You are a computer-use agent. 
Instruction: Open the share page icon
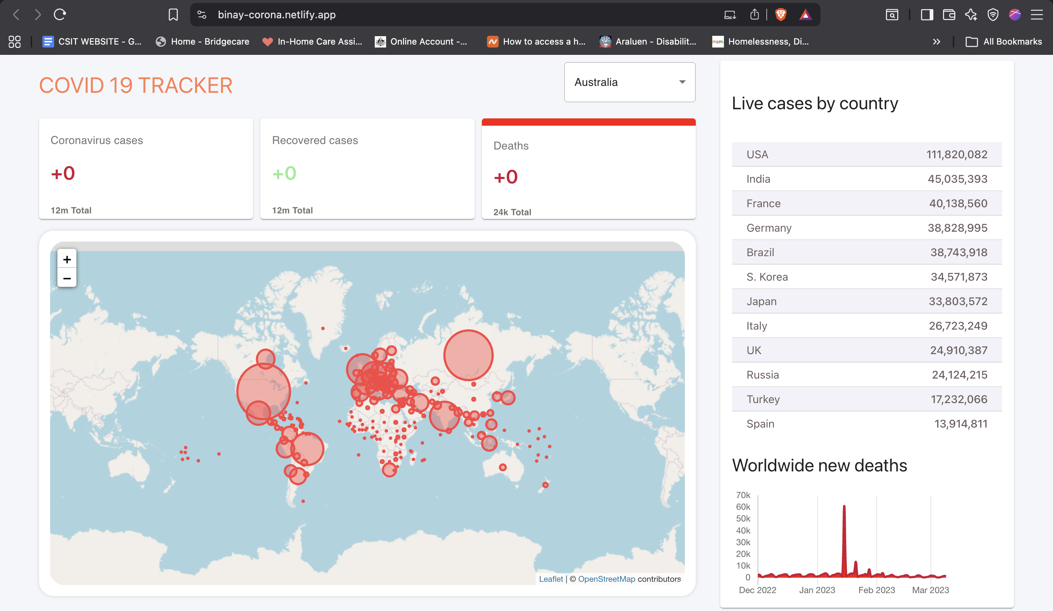tap(754, 15)
